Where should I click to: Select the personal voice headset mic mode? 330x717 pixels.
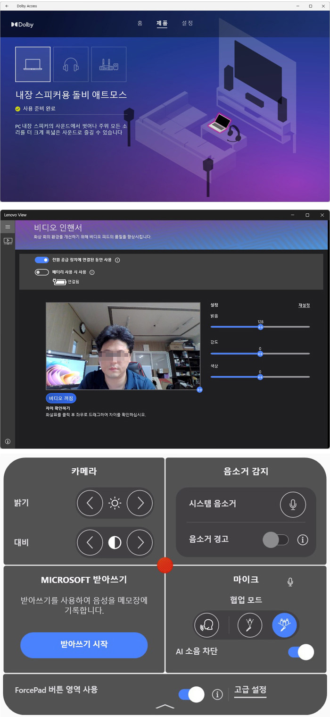pyautogui.click(x=206, y=625)
